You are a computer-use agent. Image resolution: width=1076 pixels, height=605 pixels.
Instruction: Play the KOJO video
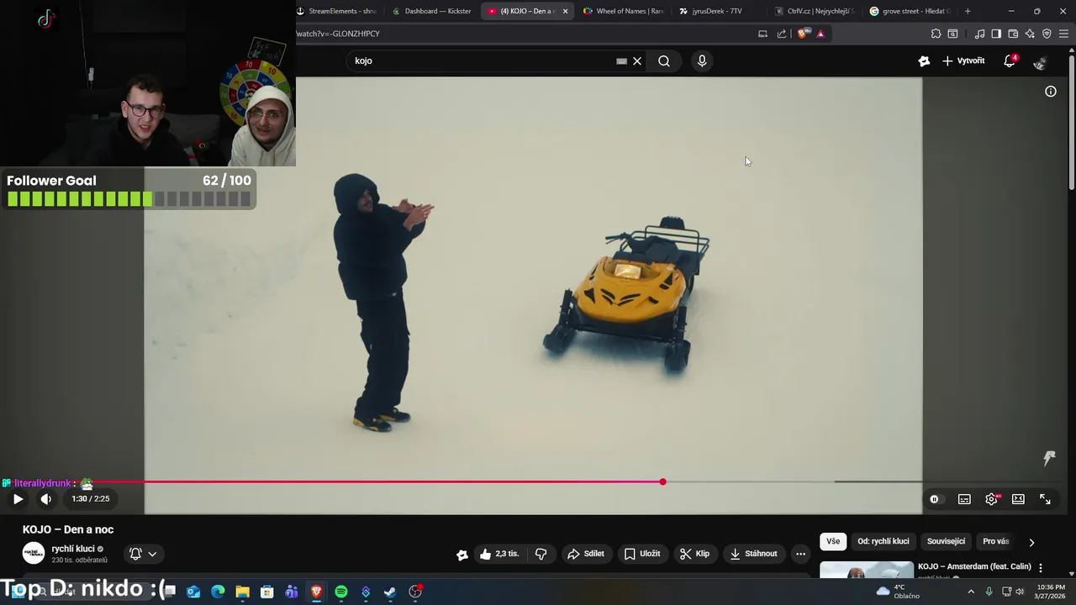[x=18, y=499]
